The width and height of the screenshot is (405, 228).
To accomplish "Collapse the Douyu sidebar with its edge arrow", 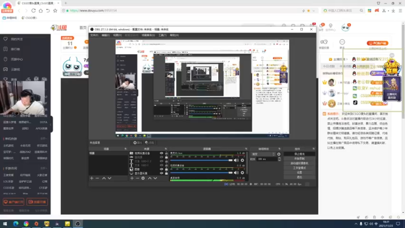I will tap(51, 125).
